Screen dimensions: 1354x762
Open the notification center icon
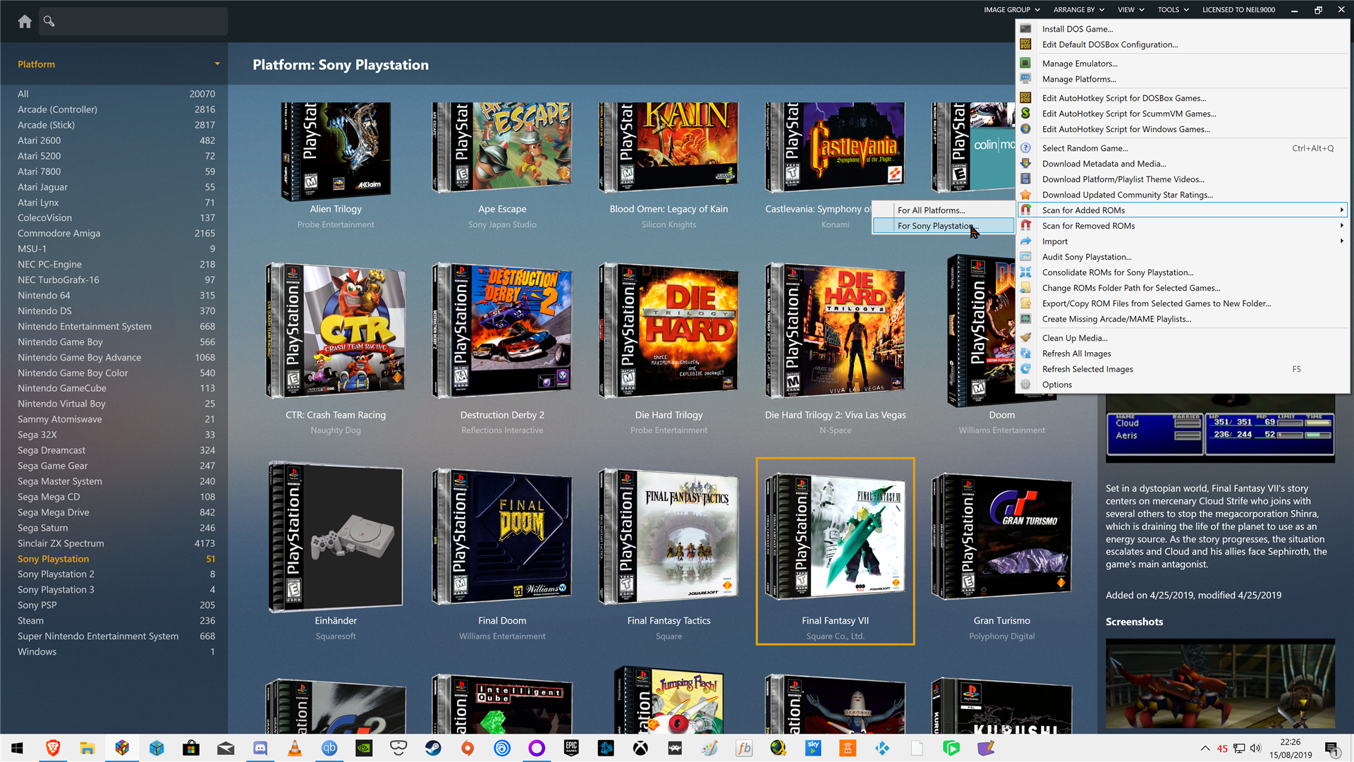click(x=1332, y=748)
